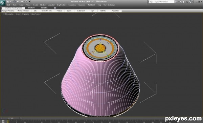Open the mini curve editor icon beside timeline
This screenshot has width=203, height=123.
coord(3,121)
